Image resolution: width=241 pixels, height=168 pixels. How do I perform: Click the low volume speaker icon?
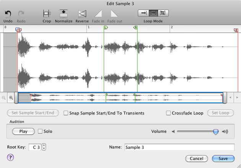pos(173,131)
